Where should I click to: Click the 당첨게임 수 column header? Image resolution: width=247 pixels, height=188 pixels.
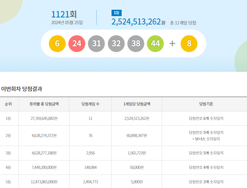[90, 104]
